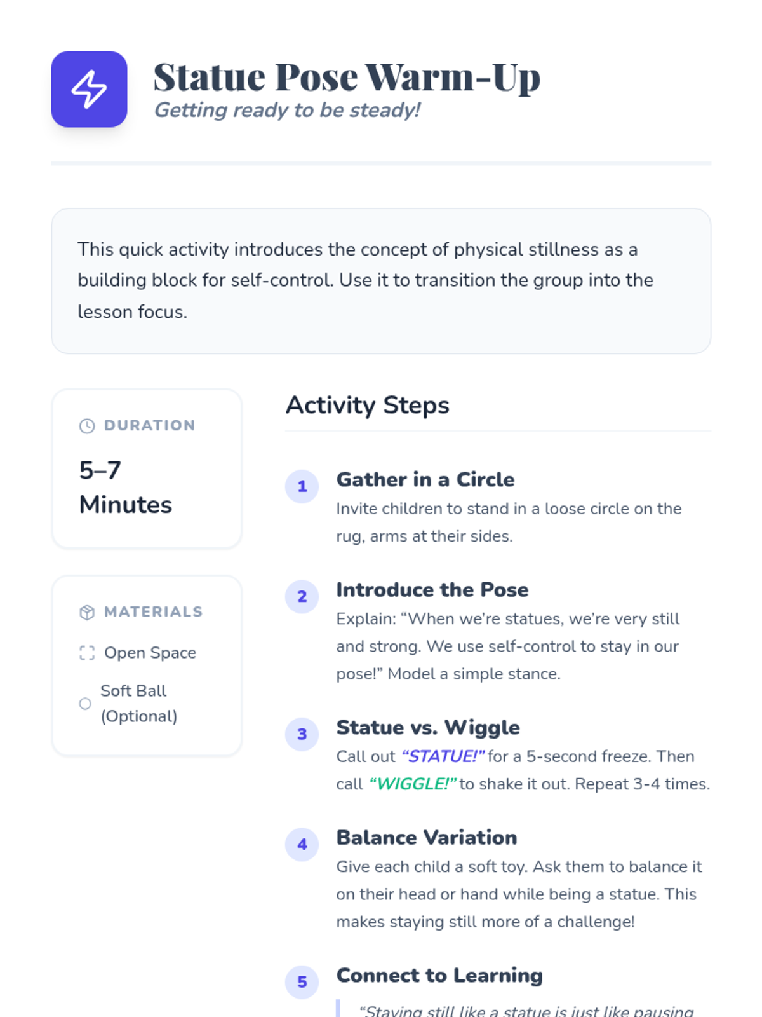Click the Gather in a Circle heading
This screenshot has width=762, height=1017.
pyautogui.click(x=425, y=479)
